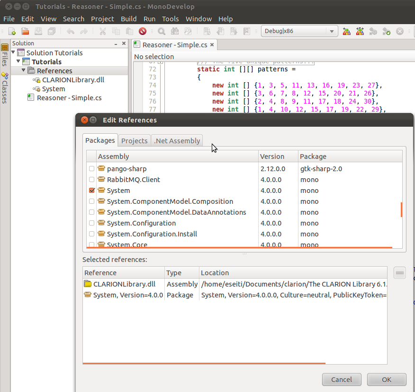Enable the System.Configuration checkbox
415x392 pixels.
tap(92, 223)
